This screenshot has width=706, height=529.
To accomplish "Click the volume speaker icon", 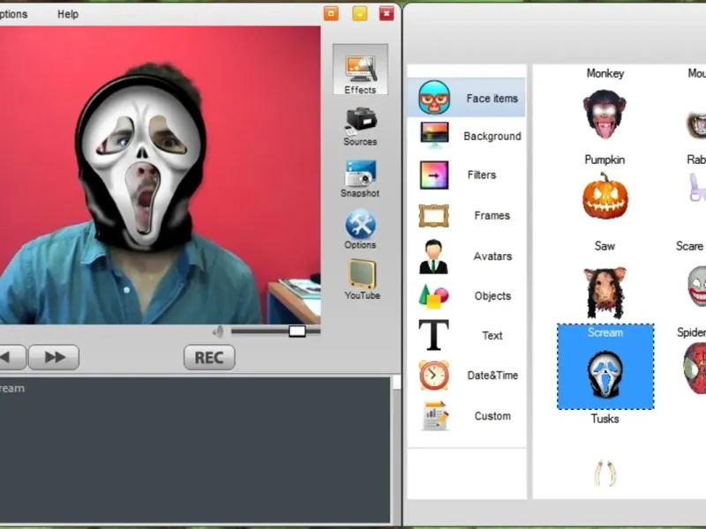I will click(218, 332).
